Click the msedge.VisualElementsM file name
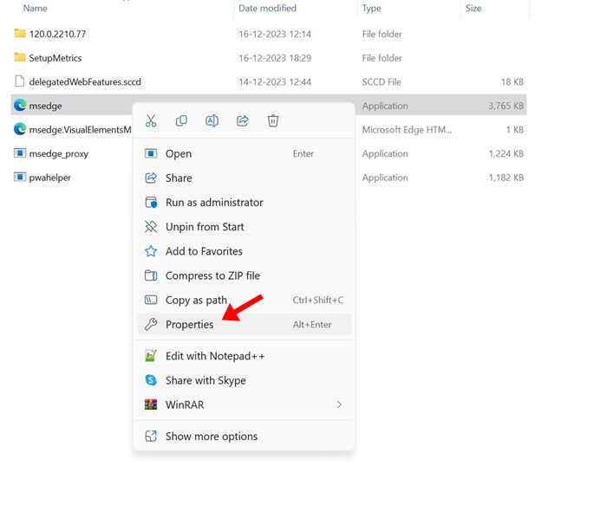607x505 pixels. (x=80, y=130)
